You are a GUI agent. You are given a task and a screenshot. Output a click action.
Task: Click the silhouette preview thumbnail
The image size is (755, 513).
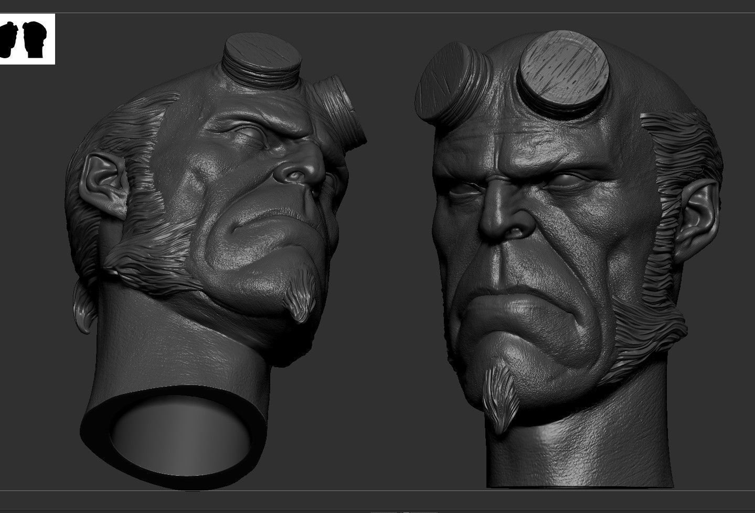(x=27, y=39)
